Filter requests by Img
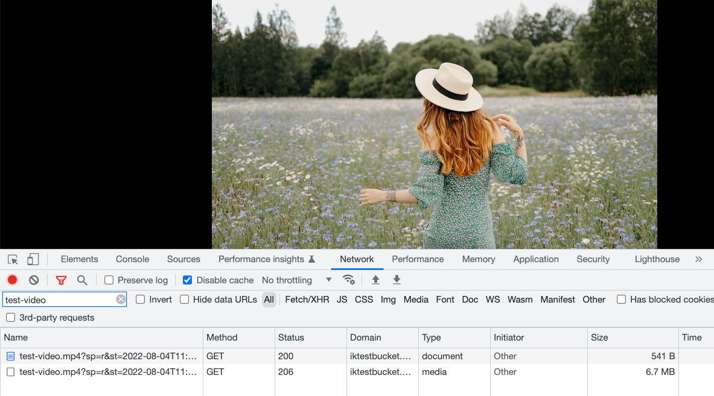The height and width of the screenshot is (396, 714). coord(388,300)
